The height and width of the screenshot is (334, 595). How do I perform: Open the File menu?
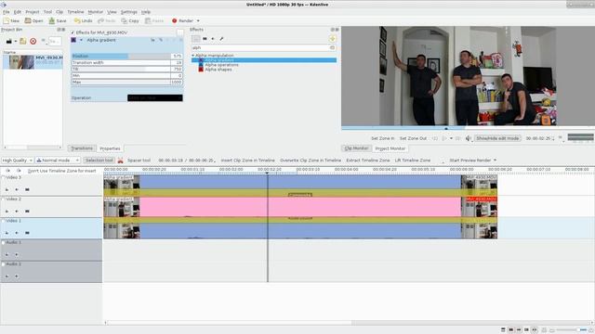click(7, 12)
